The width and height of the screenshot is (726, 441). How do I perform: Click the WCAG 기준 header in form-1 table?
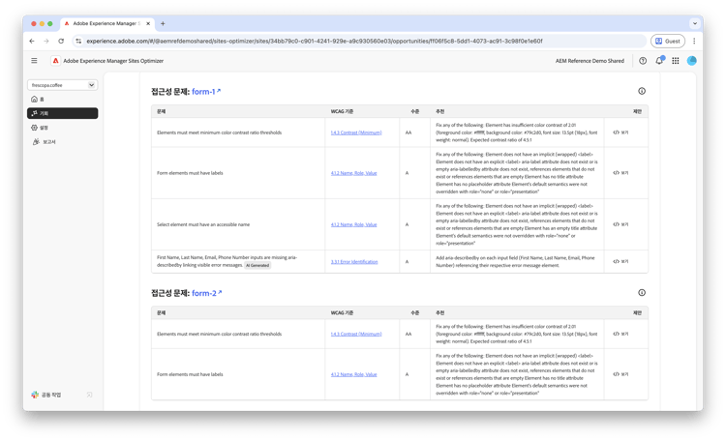click(342, 111)
